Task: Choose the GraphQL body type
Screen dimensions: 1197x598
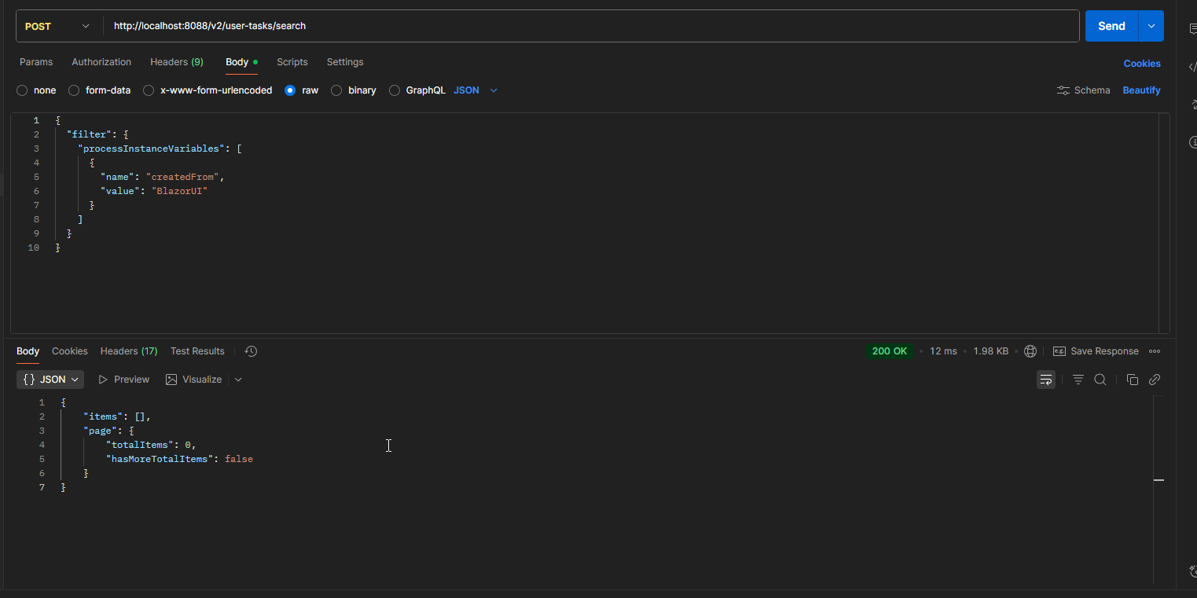Action: click(x=395, y=90)
